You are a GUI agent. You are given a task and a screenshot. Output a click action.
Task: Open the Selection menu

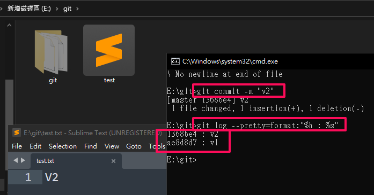pyautogui.click(x=63, y=146)
